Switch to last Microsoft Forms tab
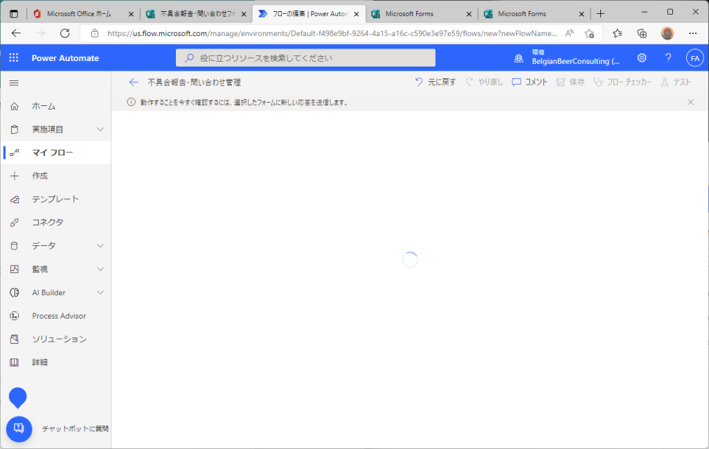This screenshot has width=709, height=449. (533, 14)
